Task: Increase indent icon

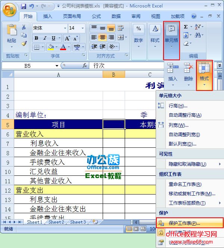Action: coord(103,47)
